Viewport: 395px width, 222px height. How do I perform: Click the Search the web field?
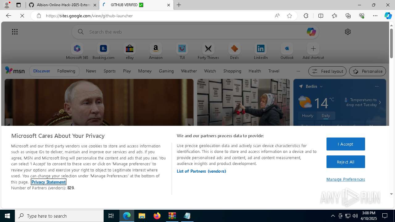(195, 32)
